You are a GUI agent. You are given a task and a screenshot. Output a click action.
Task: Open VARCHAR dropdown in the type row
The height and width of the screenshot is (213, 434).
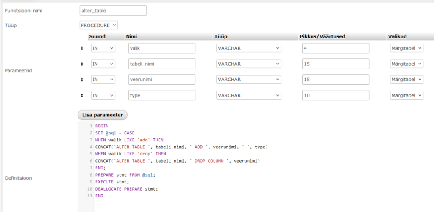(248, 95)
